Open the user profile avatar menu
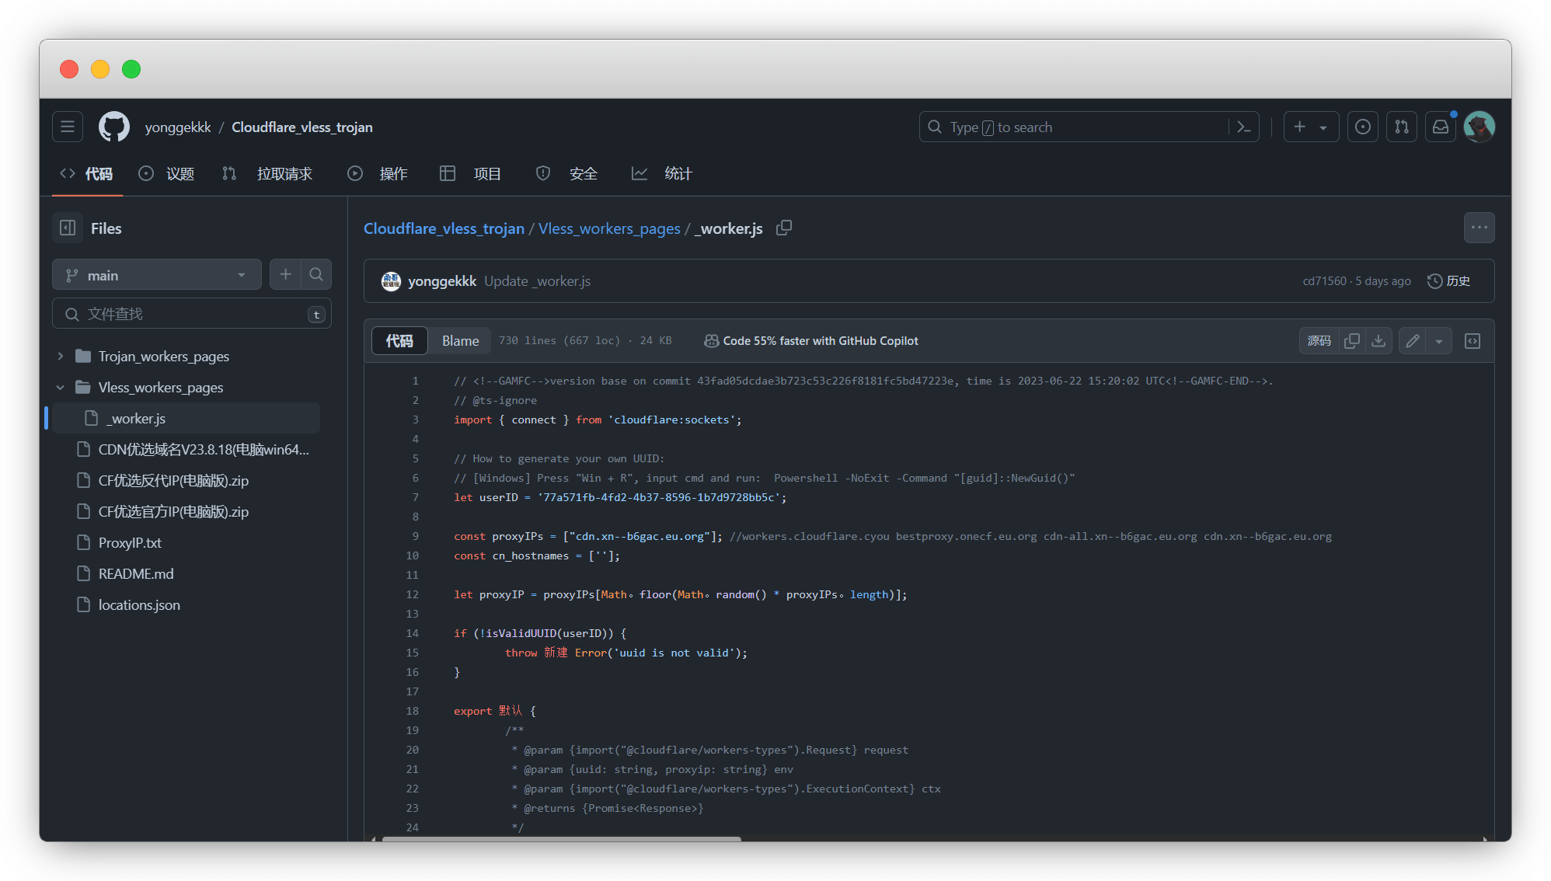This screenshot has height=881, width=1551. pos(1479,127)
